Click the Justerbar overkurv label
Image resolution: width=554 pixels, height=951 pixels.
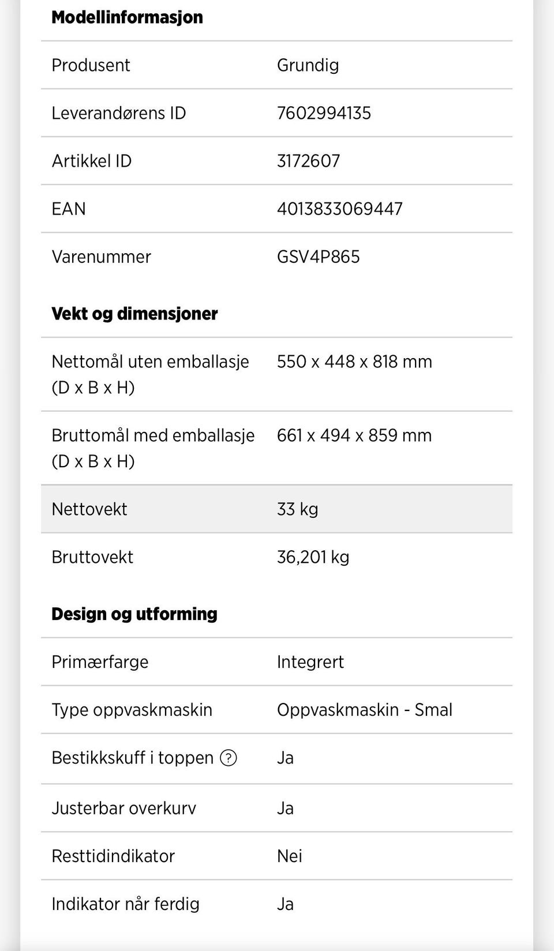pos(123,809)
